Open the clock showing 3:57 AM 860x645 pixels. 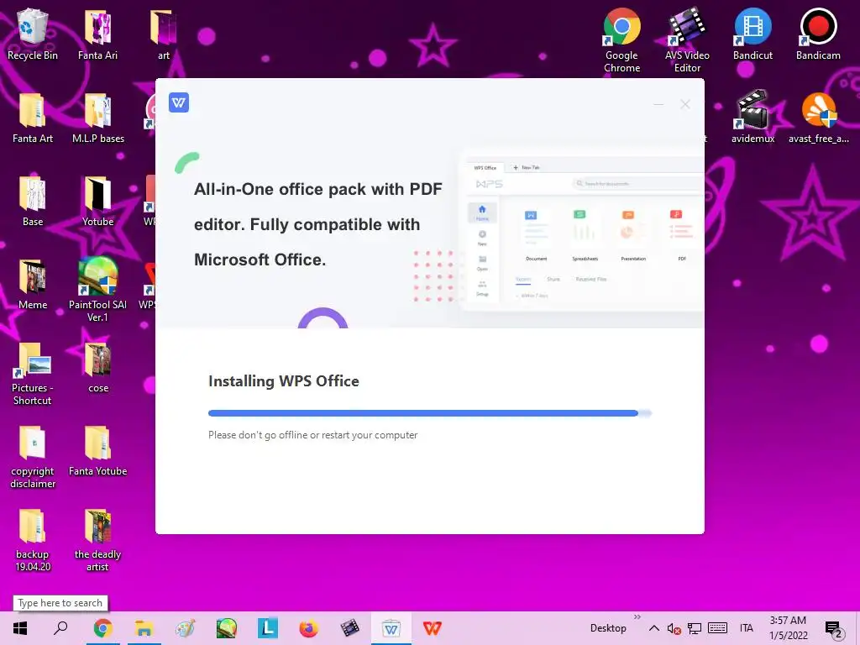point(788,628)
